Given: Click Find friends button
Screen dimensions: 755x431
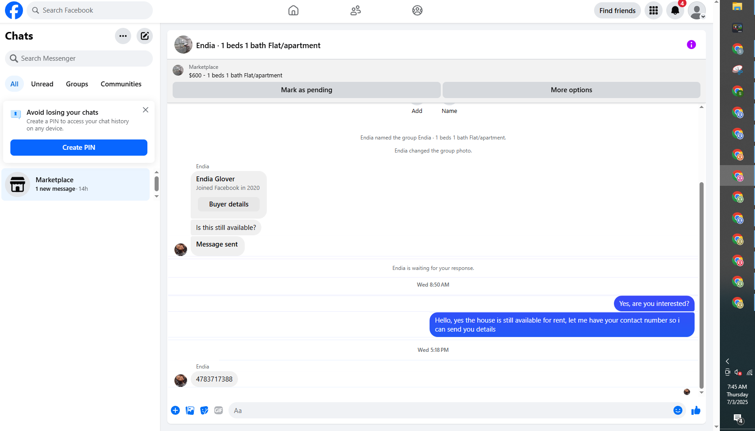Looking at the screenshot, I should tap(618, 10).
